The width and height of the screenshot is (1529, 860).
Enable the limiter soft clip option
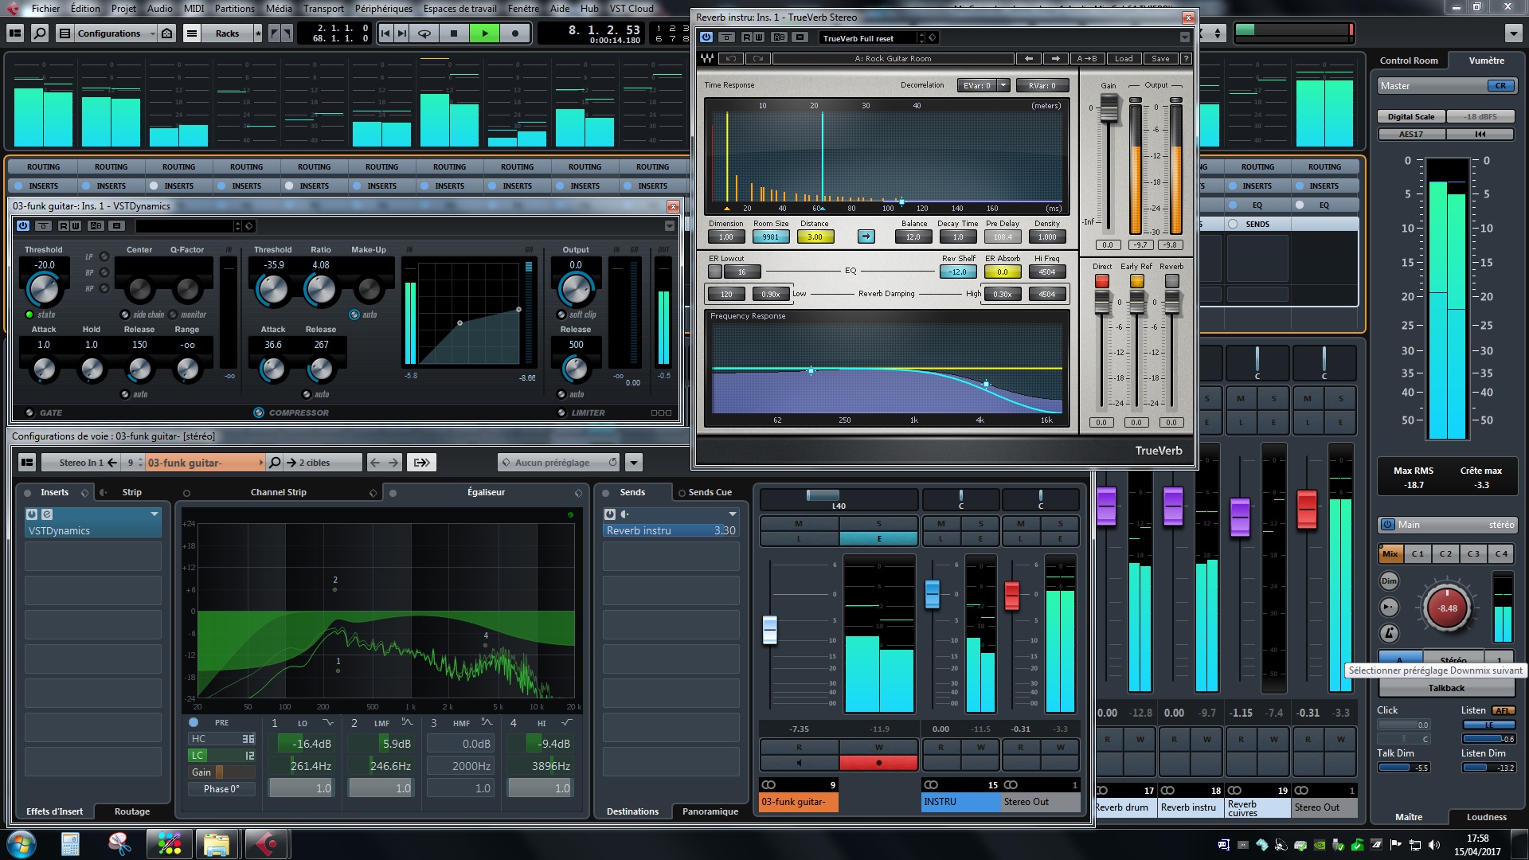(561, 315)
